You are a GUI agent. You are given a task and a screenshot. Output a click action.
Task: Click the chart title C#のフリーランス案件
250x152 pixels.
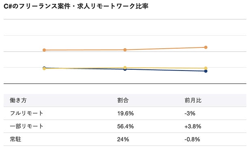click(37, 6)
